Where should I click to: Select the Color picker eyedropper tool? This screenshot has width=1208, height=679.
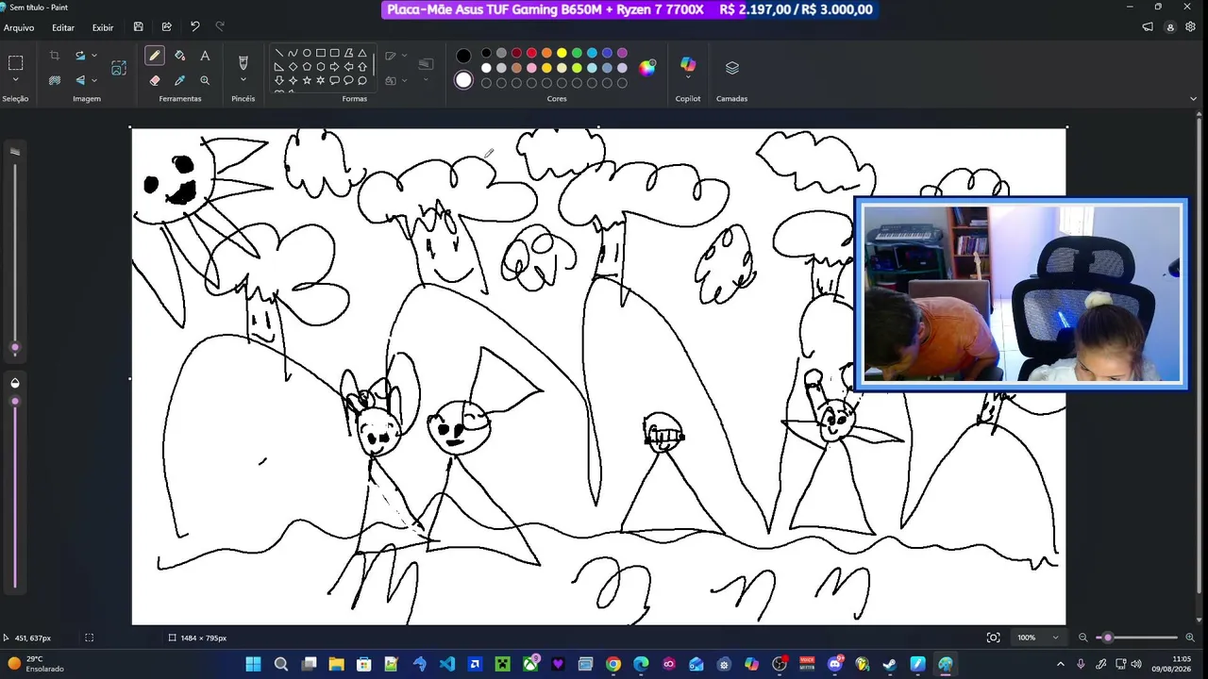tap(180, 80)
